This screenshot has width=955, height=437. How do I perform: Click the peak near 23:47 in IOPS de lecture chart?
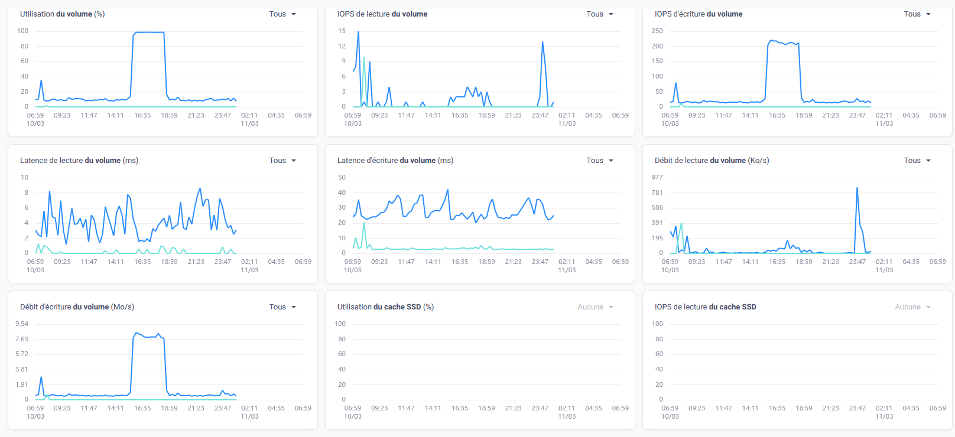point(543,43)
